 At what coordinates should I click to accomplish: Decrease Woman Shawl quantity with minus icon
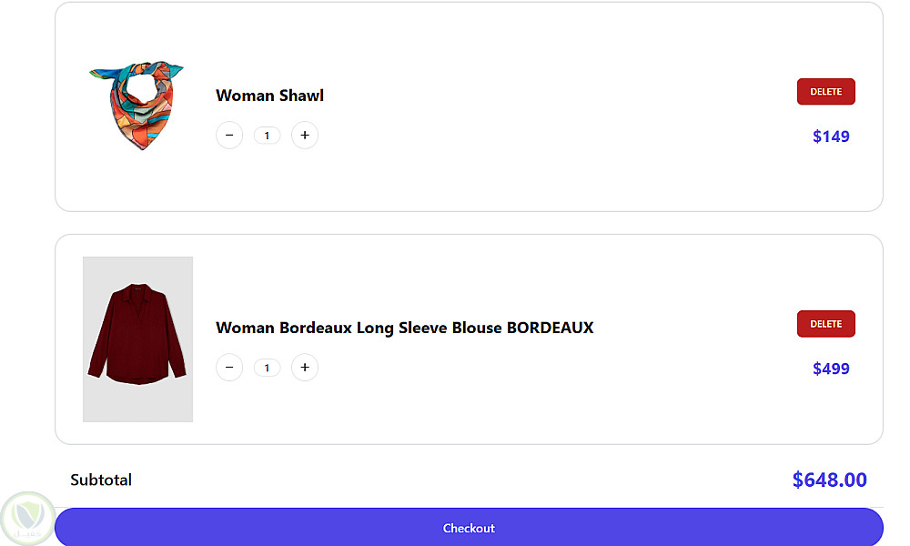click(229, 136)
